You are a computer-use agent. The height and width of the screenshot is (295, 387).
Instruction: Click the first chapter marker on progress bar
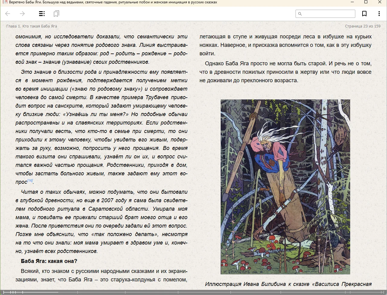point(4,292)
